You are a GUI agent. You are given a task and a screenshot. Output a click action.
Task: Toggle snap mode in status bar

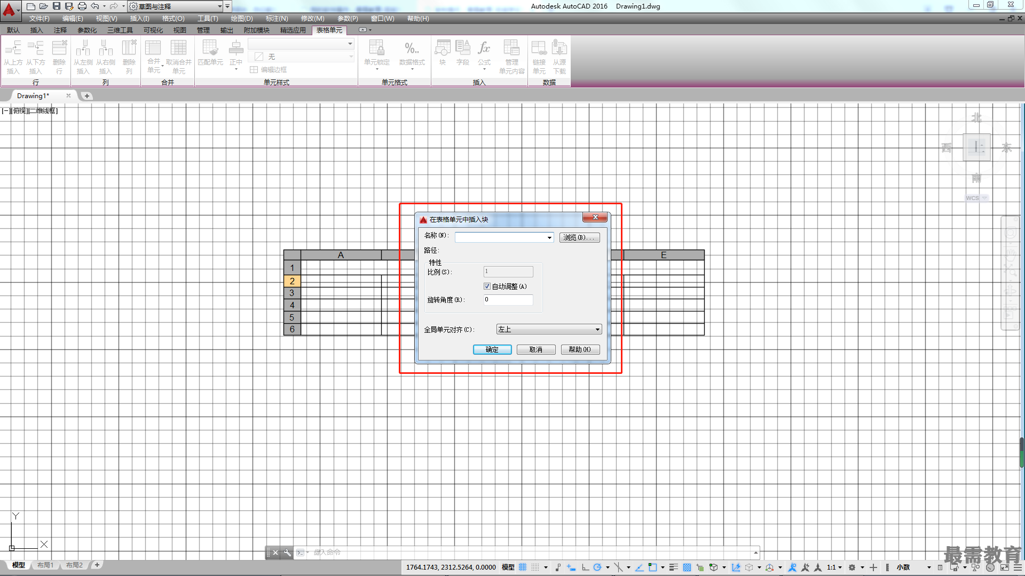pos(535,567)
